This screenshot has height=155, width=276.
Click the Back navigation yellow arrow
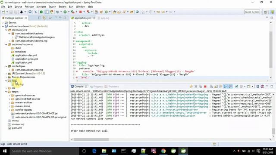(163, 12)
